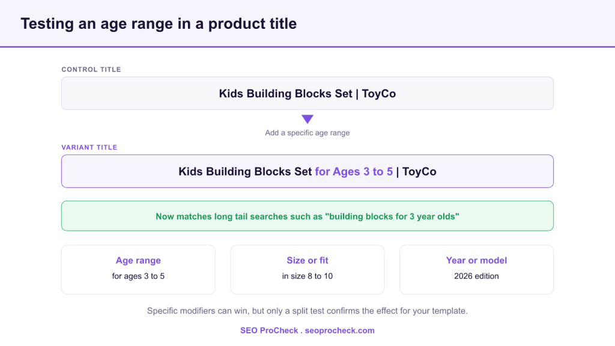615x346 pixels.
Task: Open the Age range card
Action: point(139,270)
